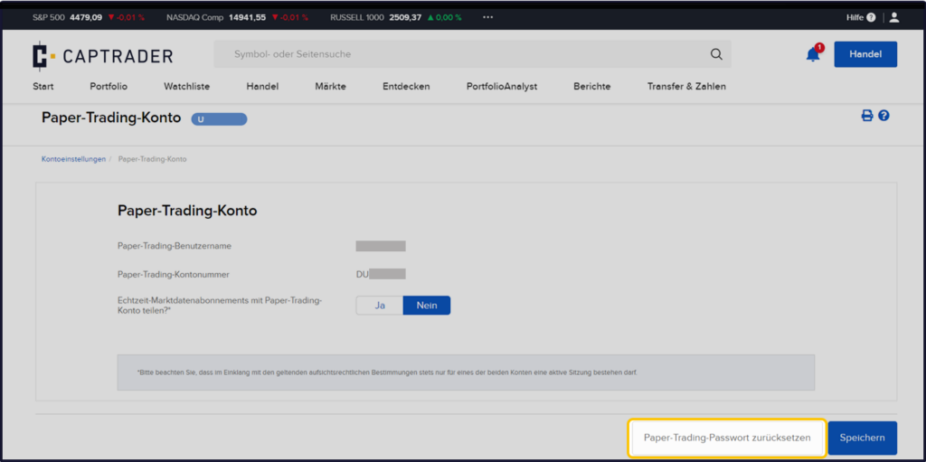
Task: Click the blue Handel button
Action: coord(865,54)
